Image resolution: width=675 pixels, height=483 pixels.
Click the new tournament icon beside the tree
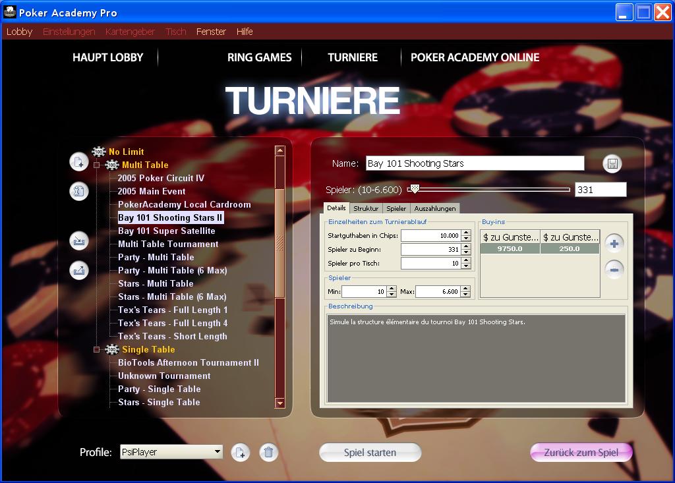coord(79,162)
